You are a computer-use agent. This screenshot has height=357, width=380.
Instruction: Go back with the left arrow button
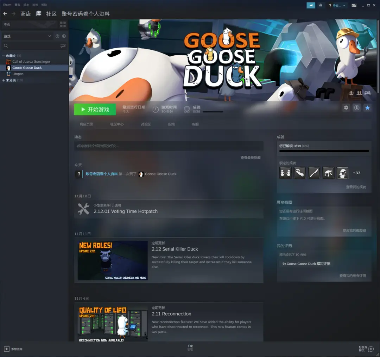[5, 14]
